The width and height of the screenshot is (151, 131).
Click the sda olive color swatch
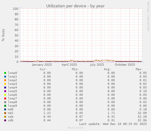click(x=5, y=117)
